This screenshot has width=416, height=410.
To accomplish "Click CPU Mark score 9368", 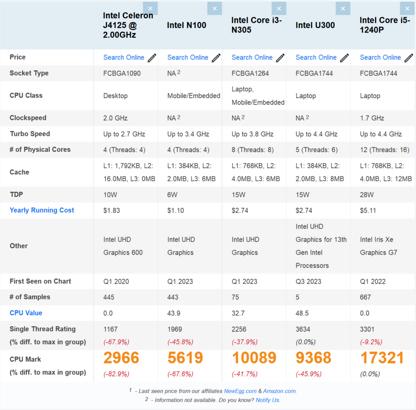I will [x=313, y=358].
